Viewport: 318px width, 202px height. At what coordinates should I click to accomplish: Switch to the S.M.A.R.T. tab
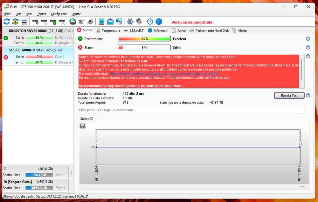pyautogui.click(x=134, y=30)
